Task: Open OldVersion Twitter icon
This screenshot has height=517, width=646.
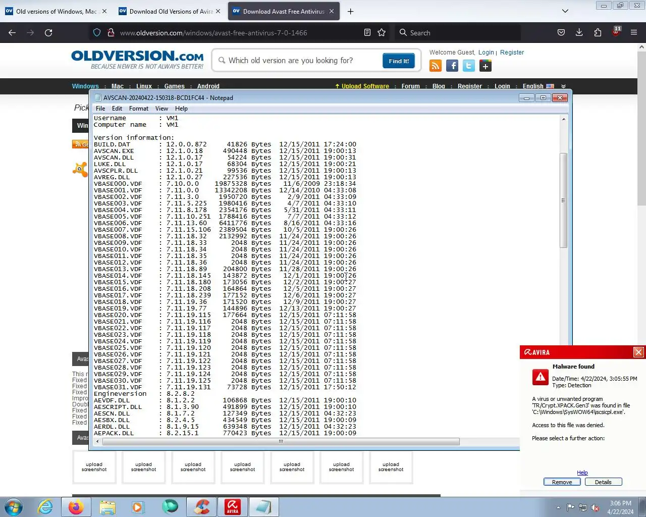Action: [x=469, y=66]
